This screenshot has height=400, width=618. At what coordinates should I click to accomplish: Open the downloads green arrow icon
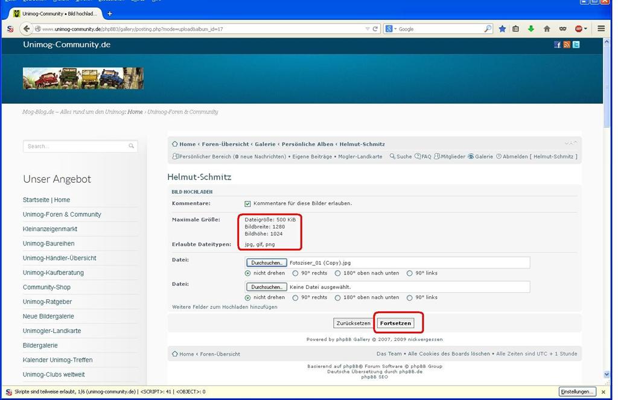(531, 28)
